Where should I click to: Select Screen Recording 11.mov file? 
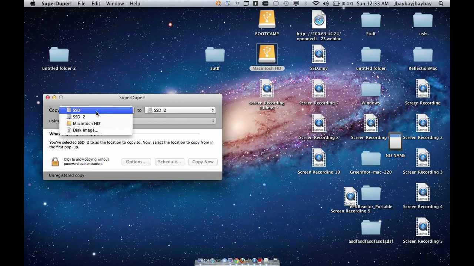(267, 89)
